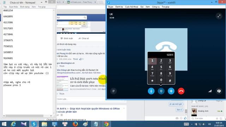The height and width of the screenshot is (127, 226).
Task: Open Firefox from taskbar
Action: [x=75, y=124]
